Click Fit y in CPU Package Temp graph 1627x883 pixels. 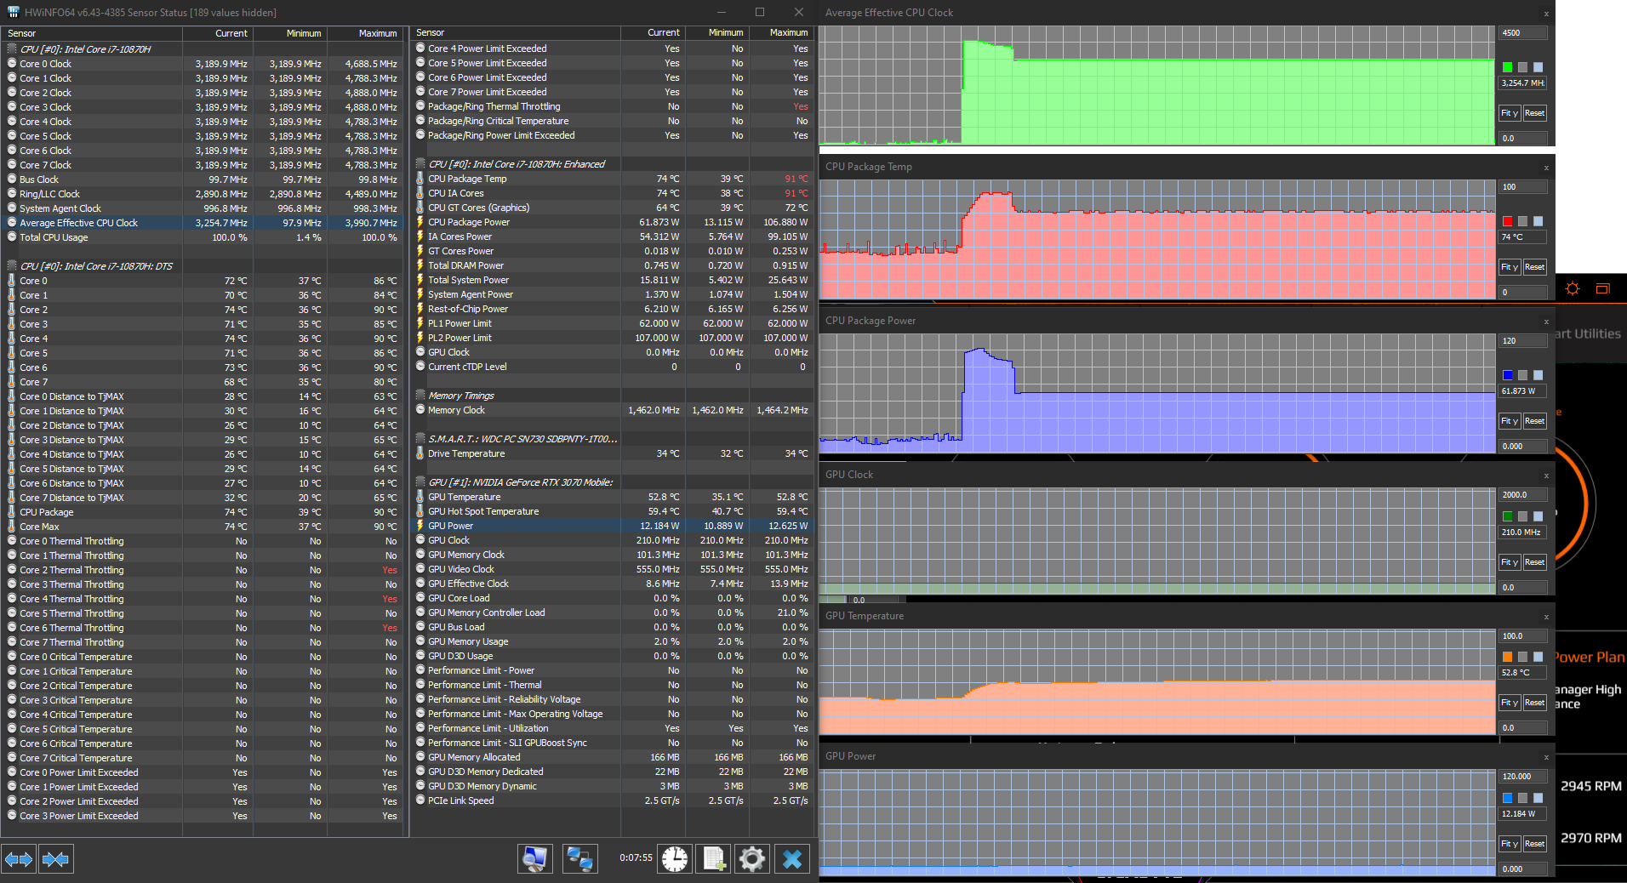coord(1509,267)
